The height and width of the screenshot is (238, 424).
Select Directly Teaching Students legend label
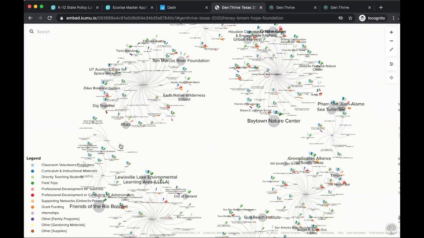[62, 177]
